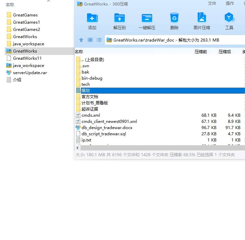Sort by 名称 column in the archive list

79,52
